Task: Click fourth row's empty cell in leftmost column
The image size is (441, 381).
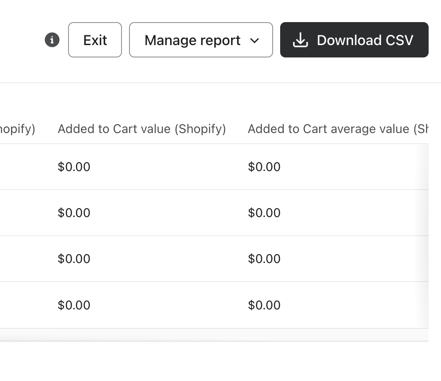Action: (x=22, y=305)
